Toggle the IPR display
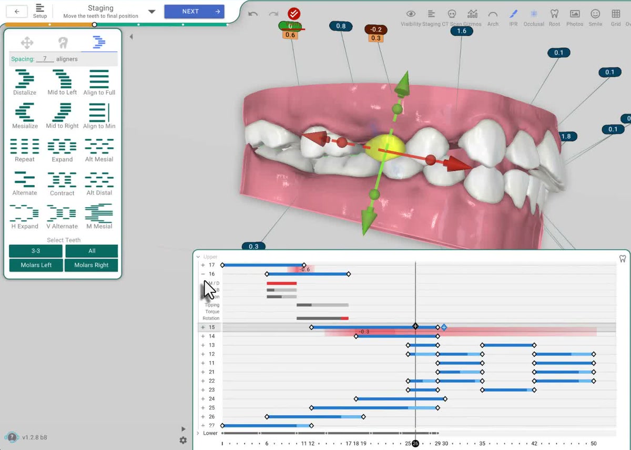Screen dimensions: 631x450 [513, 17]
